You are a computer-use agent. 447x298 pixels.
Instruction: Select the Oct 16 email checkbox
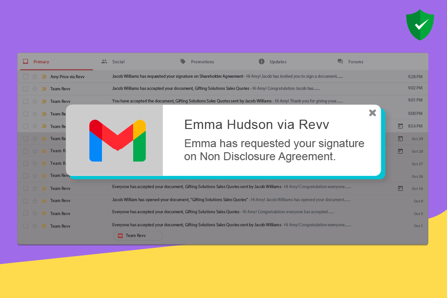point(26,189)
